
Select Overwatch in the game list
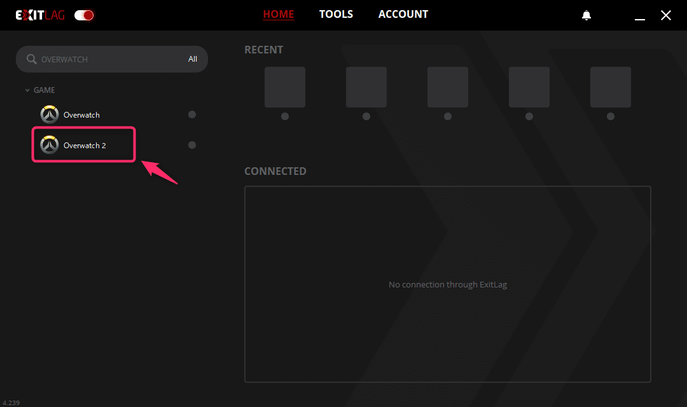81,114
